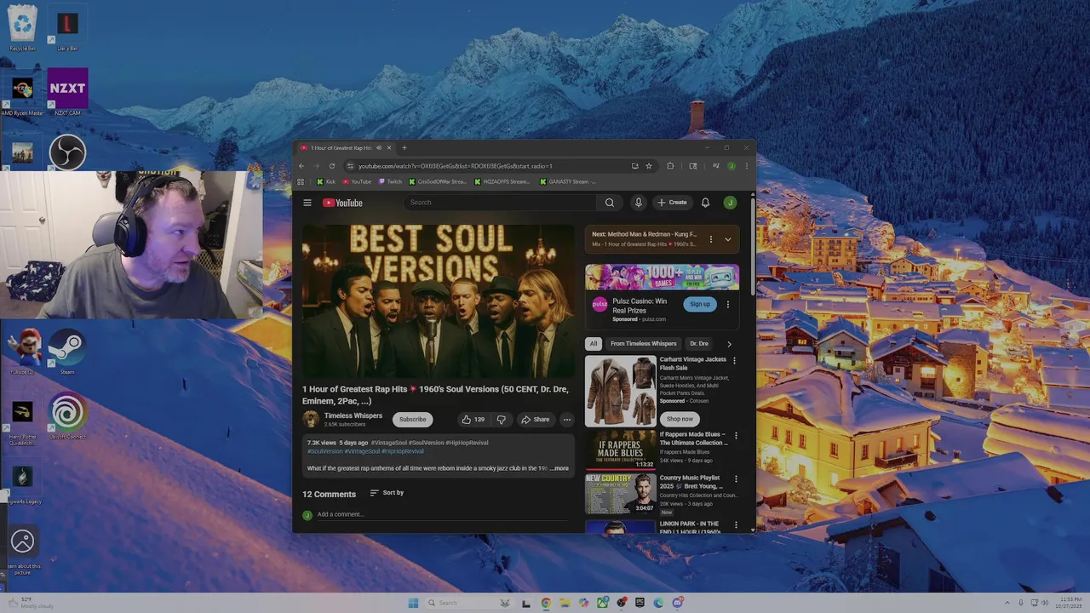Mute the tab via speaker icon

tap(379, 148)
